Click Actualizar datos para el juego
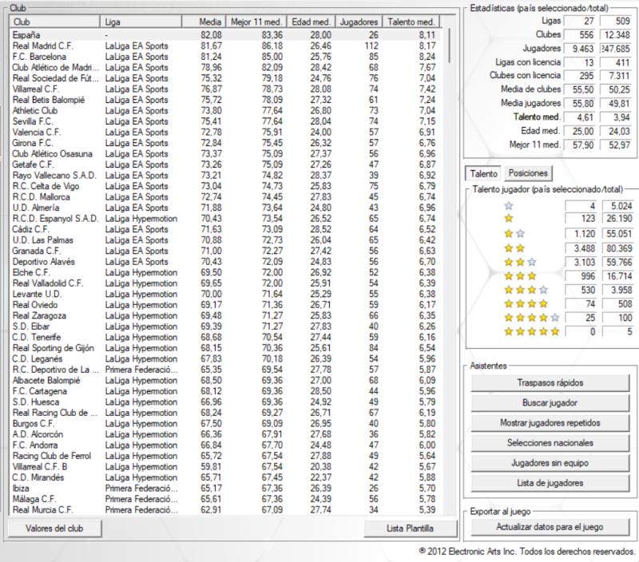This screenshot has width=639, height=562. (550, 527)
